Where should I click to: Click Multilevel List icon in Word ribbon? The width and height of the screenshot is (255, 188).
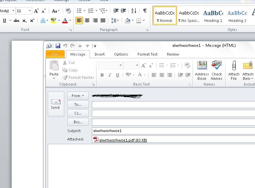(103, 11)
